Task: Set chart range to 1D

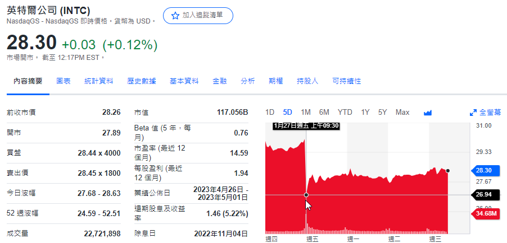Action: 270,113
